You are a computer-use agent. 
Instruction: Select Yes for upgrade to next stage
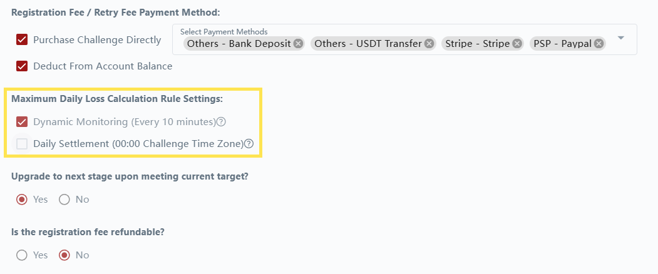click(22, 200)
